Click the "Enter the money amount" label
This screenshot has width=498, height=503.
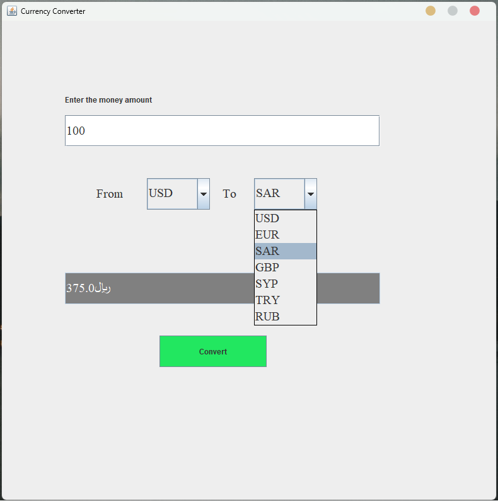[x=108, y=100]
